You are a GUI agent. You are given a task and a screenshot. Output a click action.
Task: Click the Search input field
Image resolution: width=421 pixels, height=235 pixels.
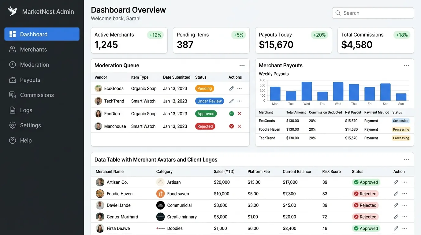(373, 13)
